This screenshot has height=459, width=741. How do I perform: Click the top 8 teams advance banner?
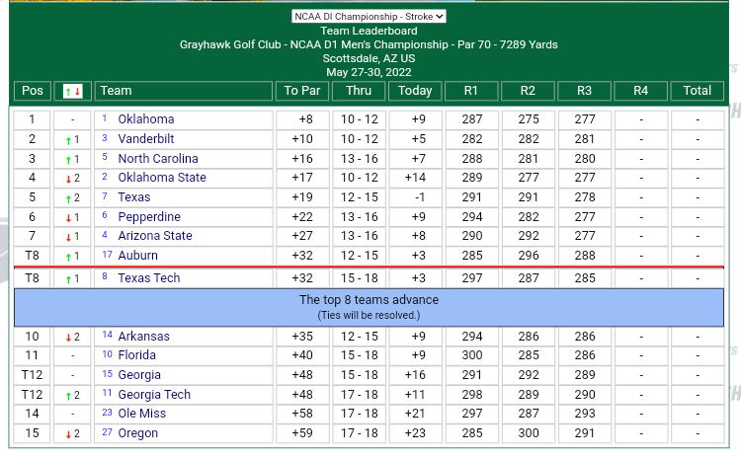point(369,306)
